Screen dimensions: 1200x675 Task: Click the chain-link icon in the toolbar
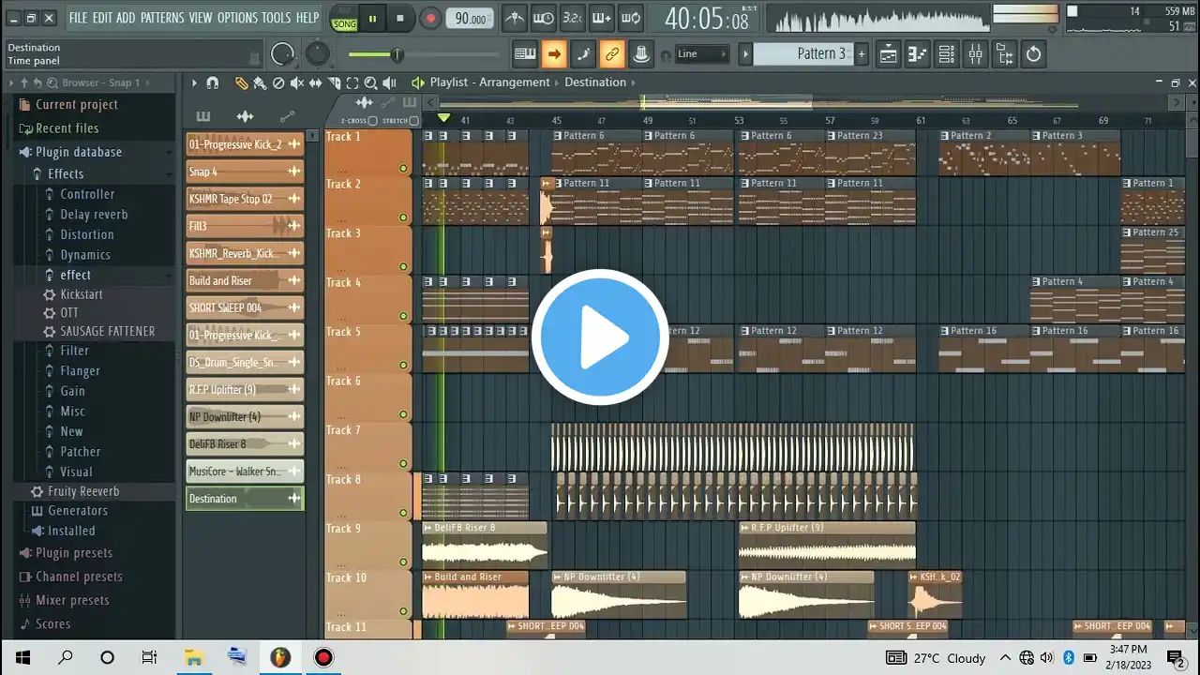tap(612, 54)
